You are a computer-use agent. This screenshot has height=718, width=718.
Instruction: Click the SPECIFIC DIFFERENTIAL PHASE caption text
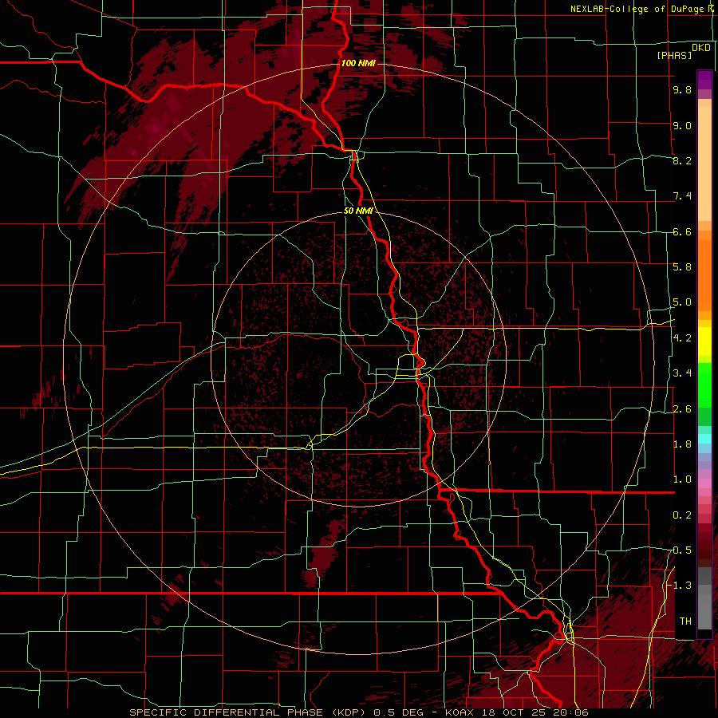(x=226, y=712)
